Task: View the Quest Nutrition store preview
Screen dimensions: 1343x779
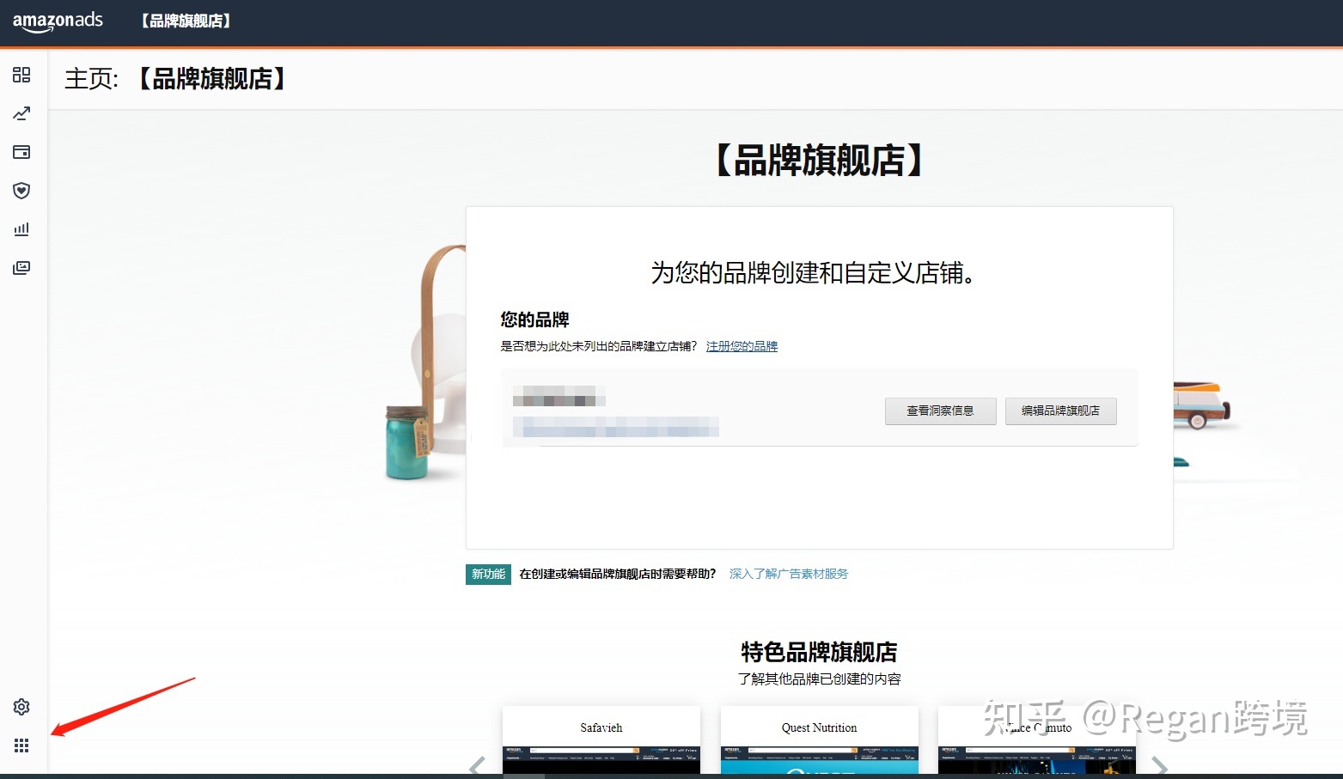Action: 819,739
